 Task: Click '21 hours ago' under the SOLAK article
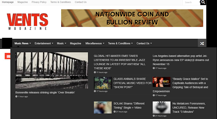tap(120, 112)
